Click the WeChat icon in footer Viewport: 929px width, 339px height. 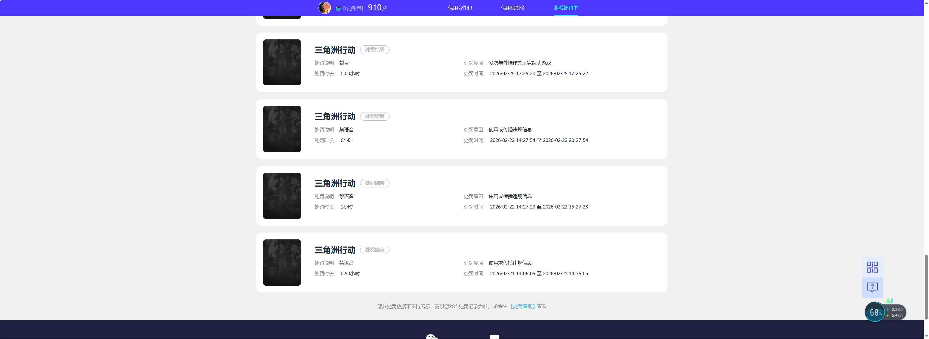pyautogui.click(x=432, y=337)
